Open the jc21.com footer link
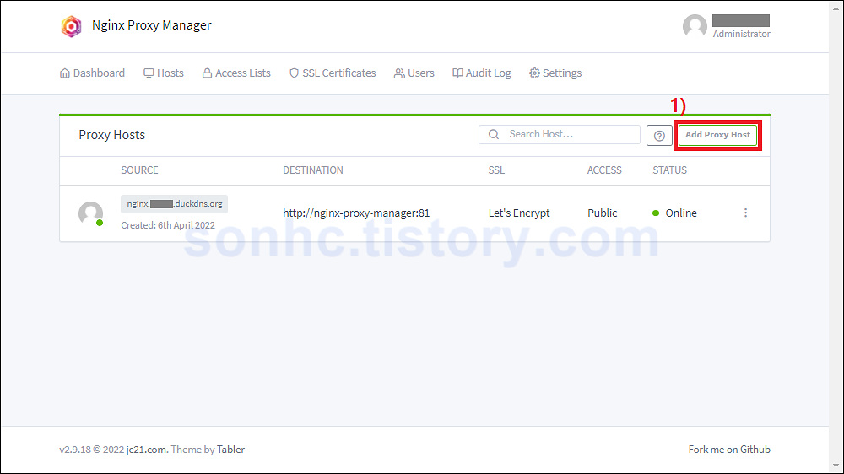 coord(146,450)
